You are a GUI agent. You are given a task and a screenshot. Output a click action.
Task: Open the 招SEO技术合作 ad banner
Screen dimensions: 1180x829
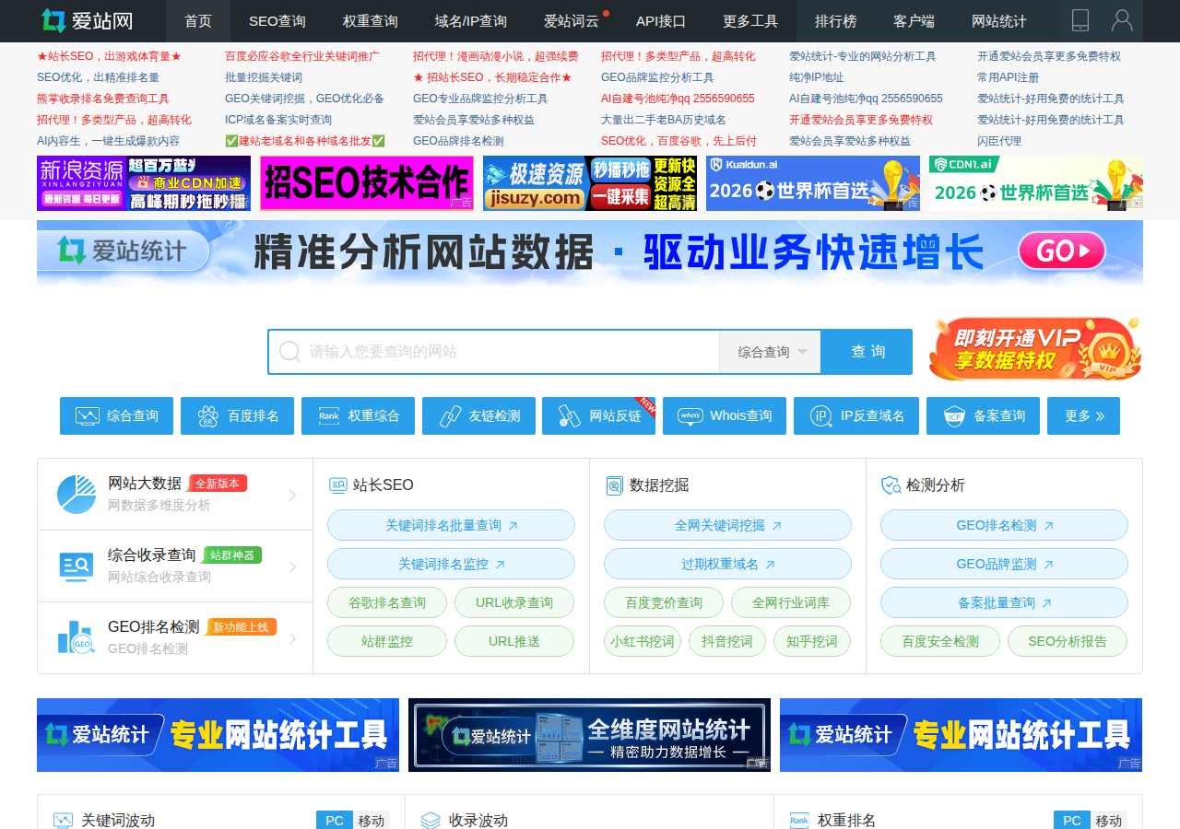pyautogui.click(x=367, y=183)
